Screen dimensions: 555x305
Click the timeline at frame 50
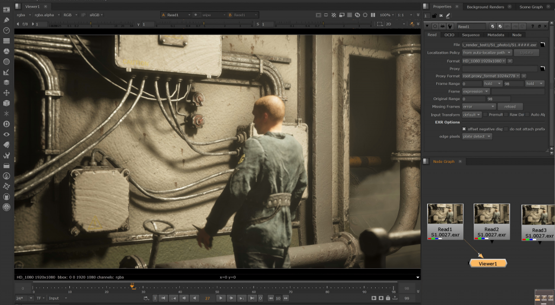tap(217, 287)
